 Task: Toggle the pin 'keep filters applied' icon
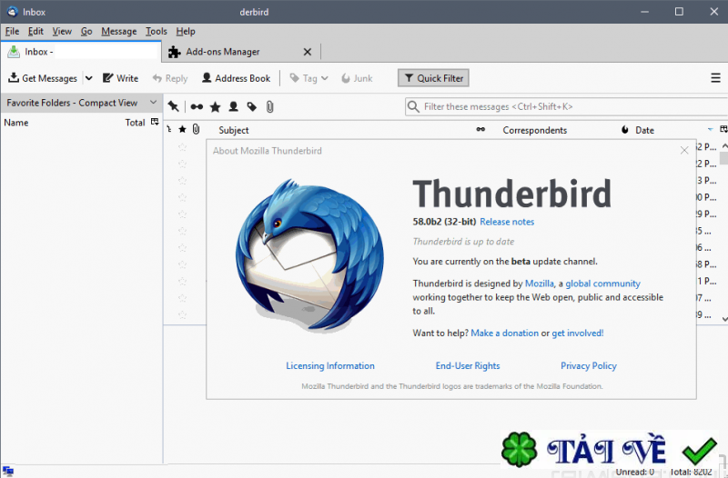[x=174, y=106]
